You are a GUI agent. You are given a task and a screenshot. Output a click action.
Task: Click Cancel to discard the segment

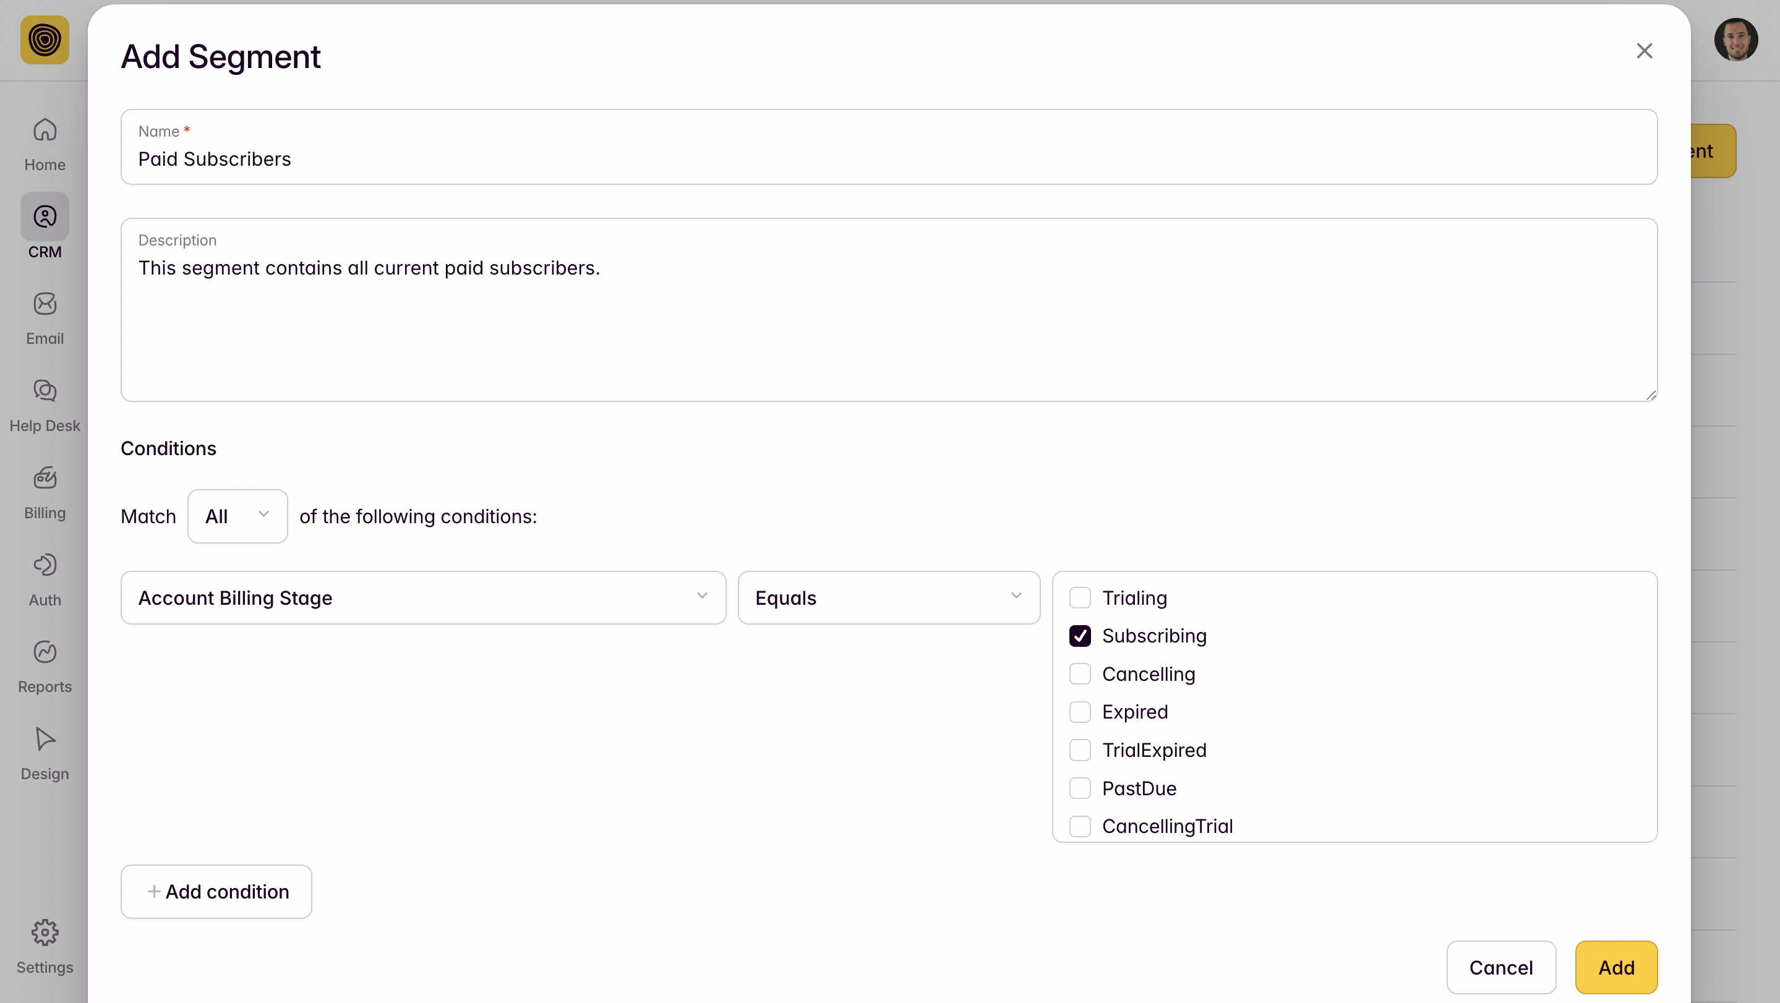tap(1501, 967)
